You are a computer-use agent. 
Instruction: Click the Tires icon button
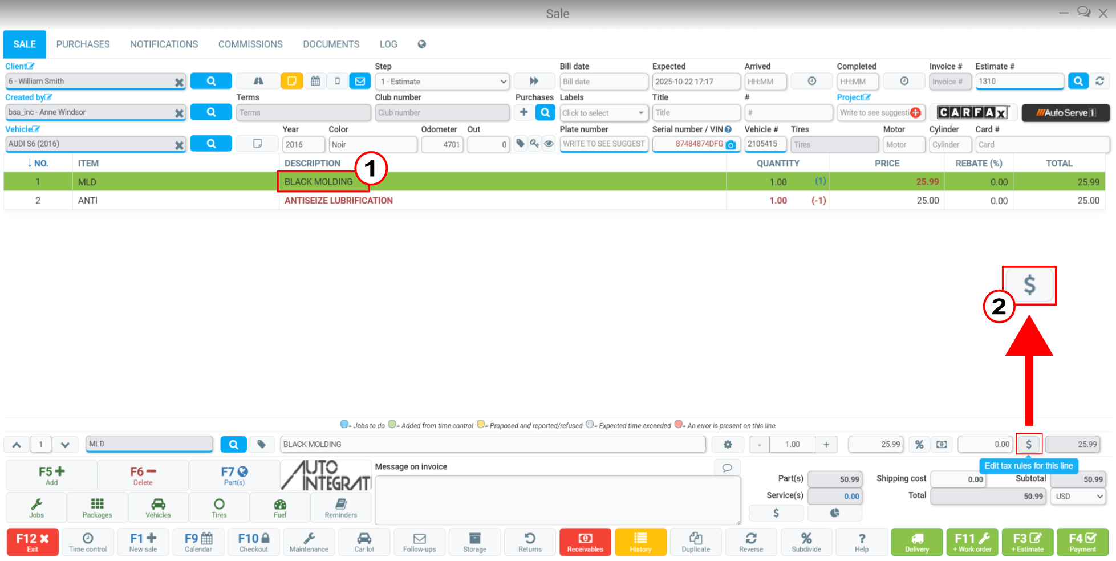tap(219, 508)
